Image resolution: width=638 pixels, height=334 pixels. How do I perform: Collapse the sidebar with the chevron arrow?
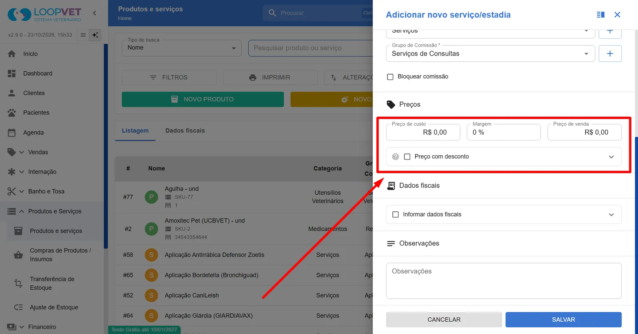(x=95, y=13)
